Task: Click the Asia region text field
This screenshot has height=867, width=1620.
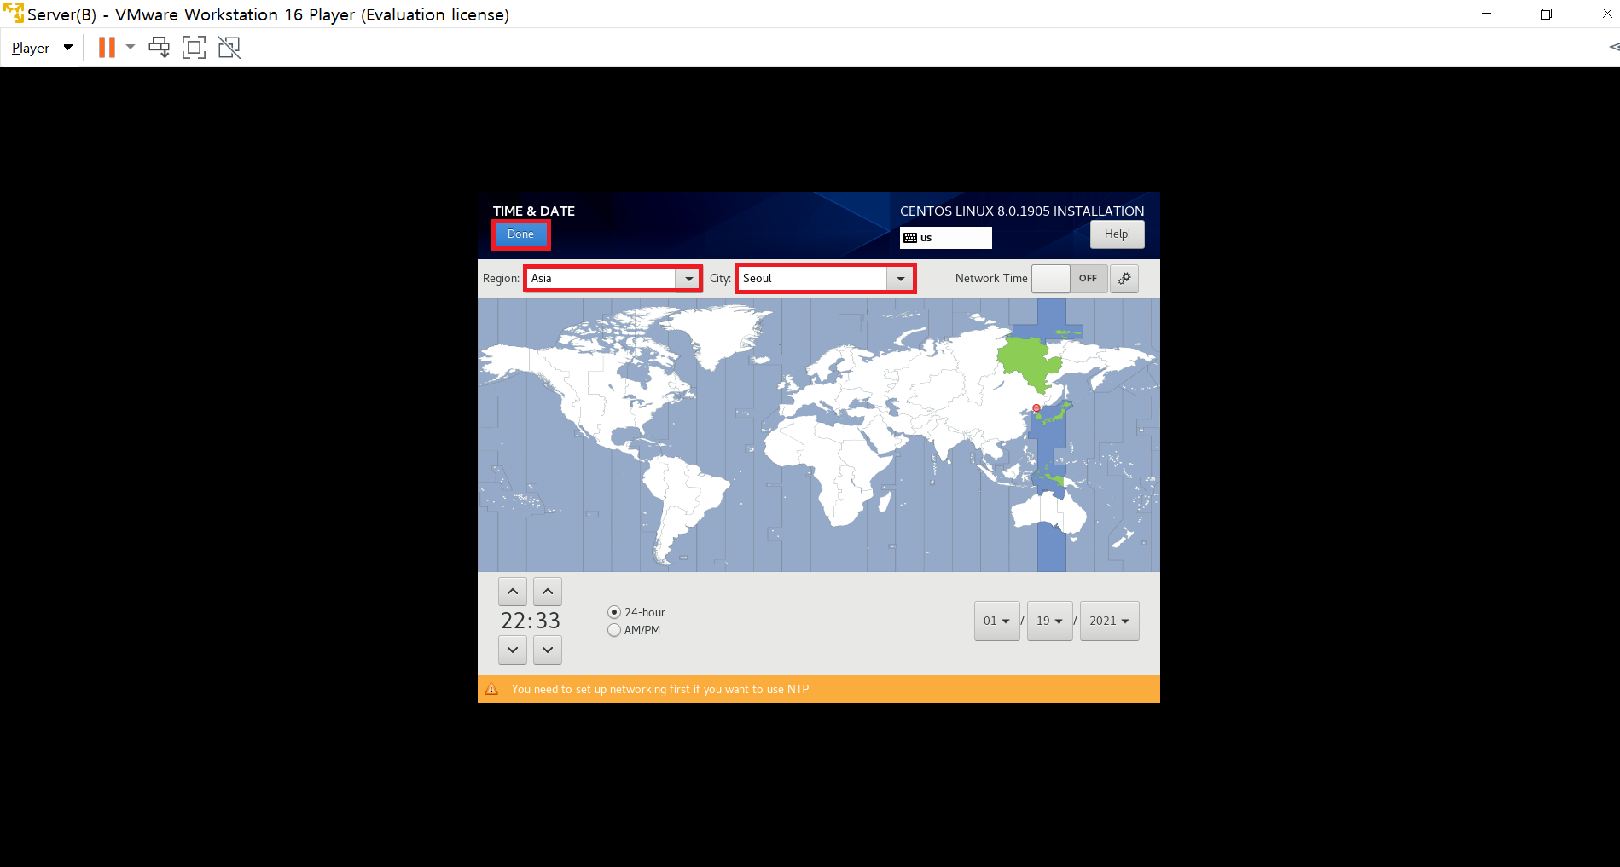Action: point(601,279)
